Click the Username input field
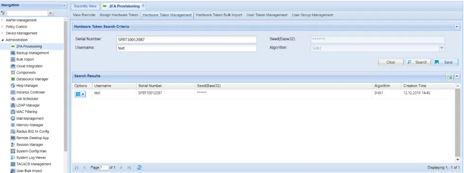Viewport: 464px width, 173px height. point(187,48)
